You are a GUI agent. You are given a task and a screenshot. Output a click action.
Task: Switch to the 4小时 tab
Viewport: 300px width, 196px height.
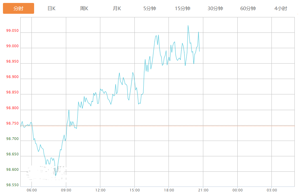pos(281,9)
